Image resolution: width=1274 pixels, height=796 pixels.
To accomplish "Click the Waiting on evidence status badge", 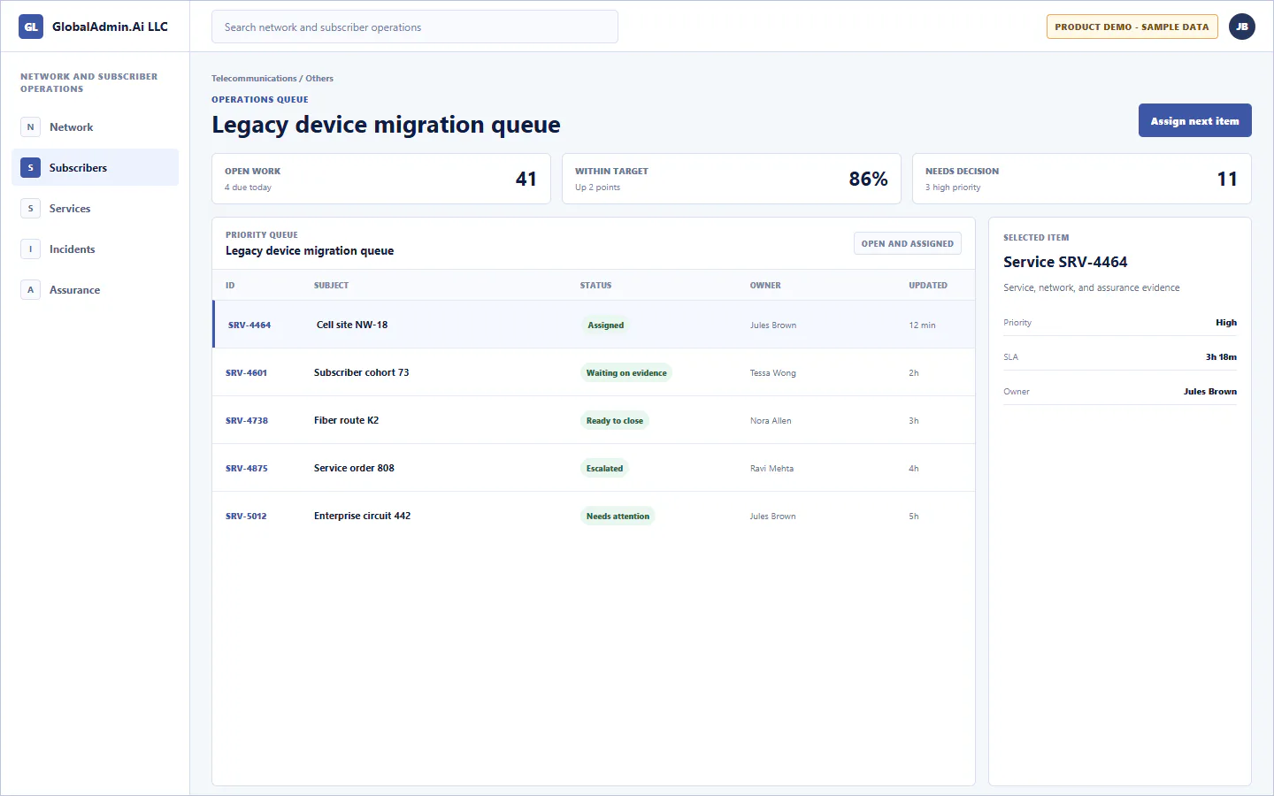I will 626,373.
